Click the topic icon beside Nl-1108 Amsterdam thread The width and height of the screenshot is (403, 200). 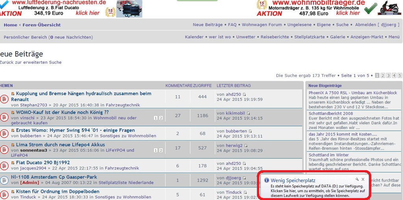pos(4,180)
